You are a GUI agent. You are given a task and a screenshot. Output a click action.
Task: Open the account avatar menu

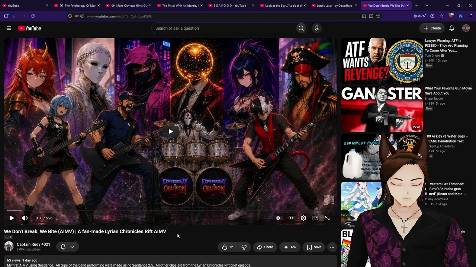(x=466, y=28)
